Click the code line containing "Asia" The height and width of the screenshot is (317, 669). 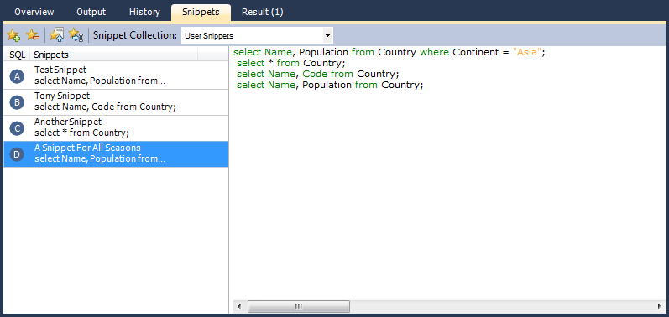point(389,53)
